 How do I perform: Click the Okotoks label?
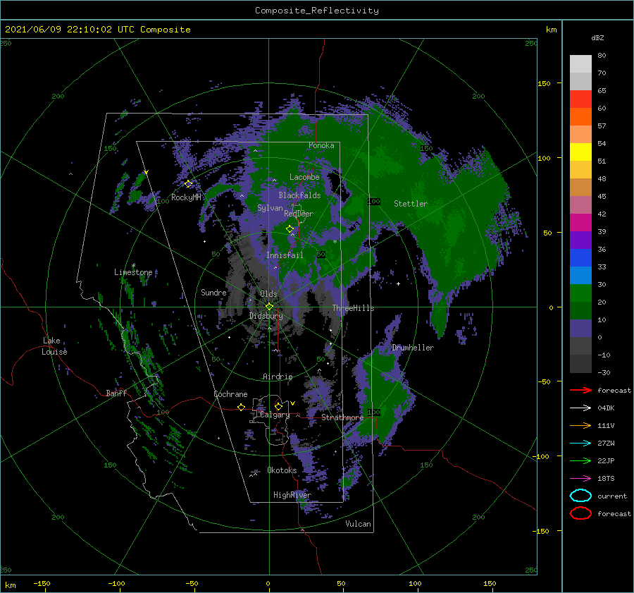[282, 470]
